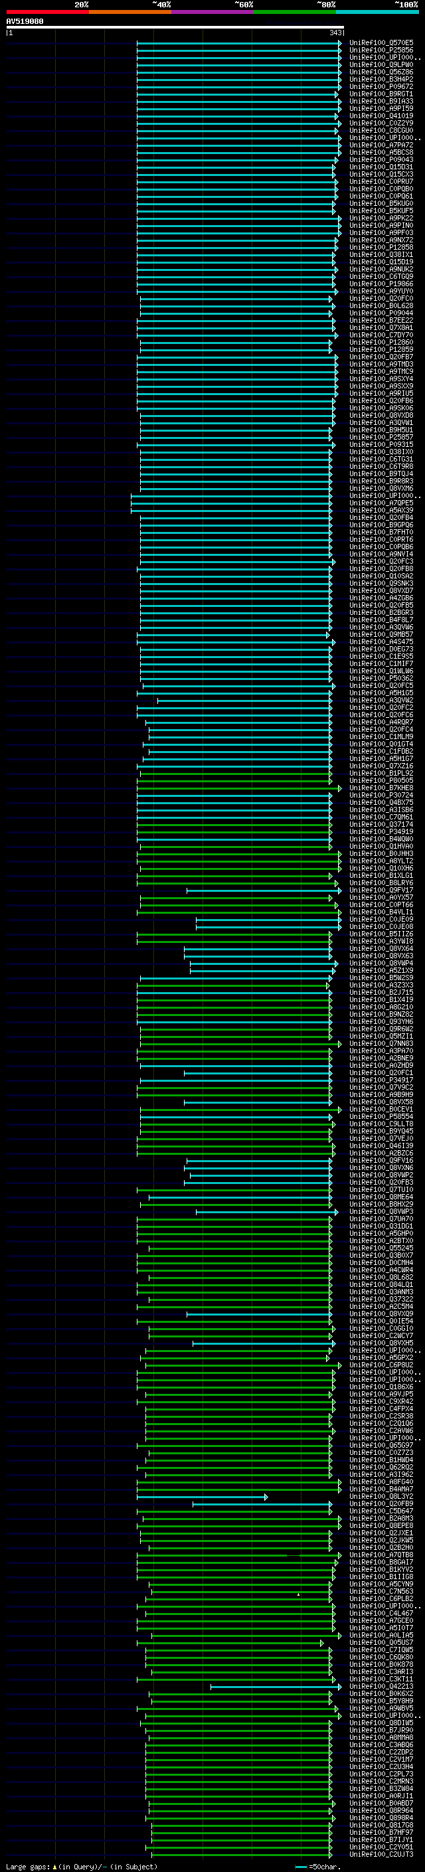425x1872 pixels.
Task: Select hit UniRef100_A3Z3X3
Action: [x=381, y=985]
